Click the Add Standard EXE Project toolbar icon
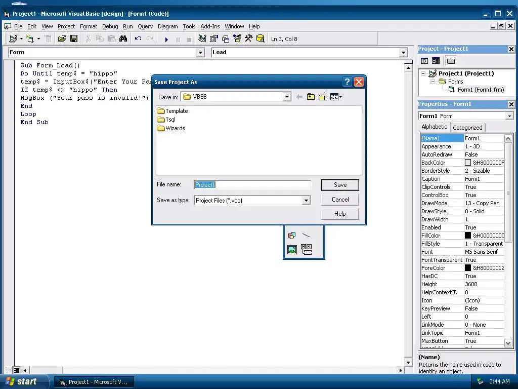Screen dimensions: 518x389 [x=13, y=38]
